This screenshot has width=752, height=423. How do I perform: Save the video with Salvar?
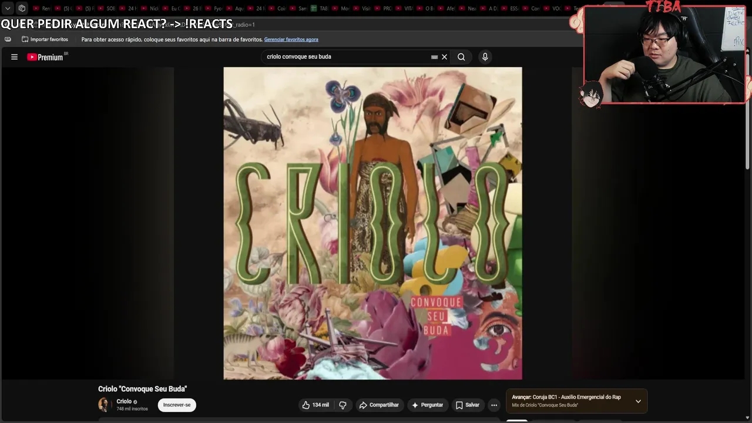[x=468, y=405]
